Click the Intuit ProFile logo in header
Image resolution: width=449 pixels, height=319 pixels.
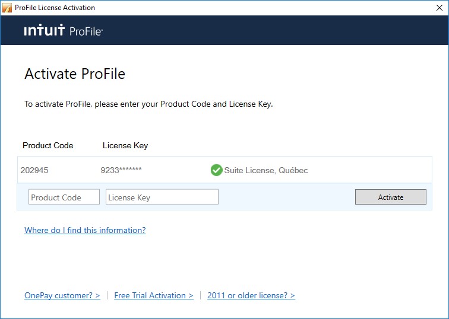tap(64, 30)
